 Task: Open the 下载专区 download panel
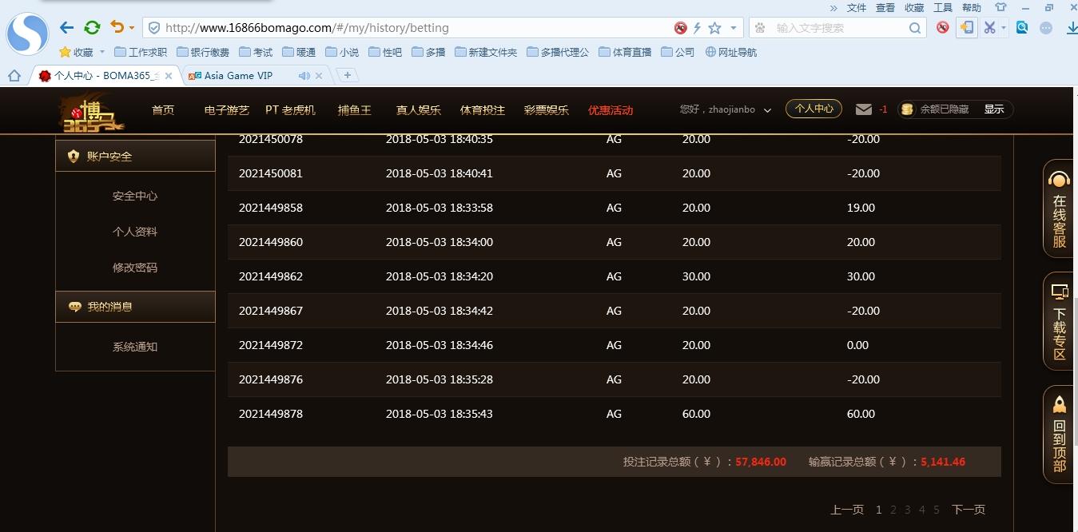tap(1060, 321)
